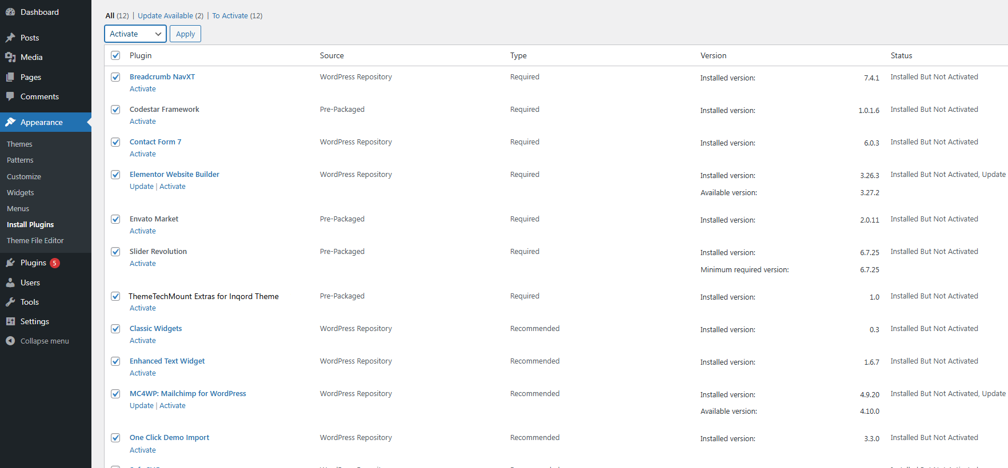Open Menus submenu item

18,209
